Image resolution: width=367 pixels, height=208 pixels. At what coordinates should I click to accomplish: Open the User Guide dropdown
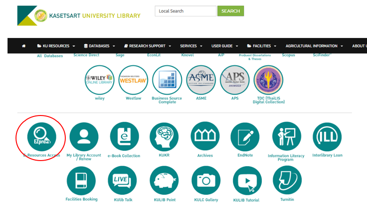click(x=225, y=46)
